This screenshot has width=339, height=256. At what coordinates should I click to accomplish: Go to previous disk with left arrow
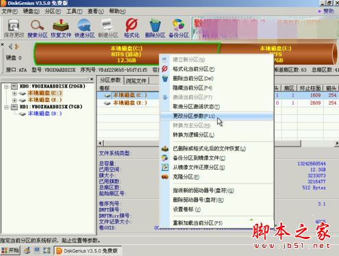(10, 47)
